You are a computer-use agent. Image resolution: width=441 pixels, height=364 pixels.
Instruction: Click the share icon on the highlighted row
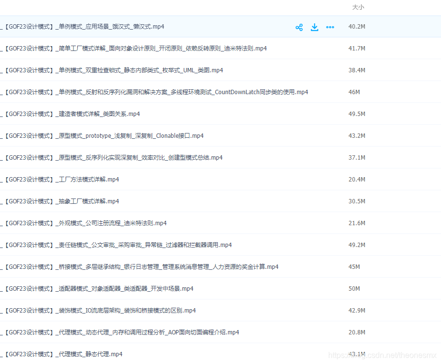299,27
